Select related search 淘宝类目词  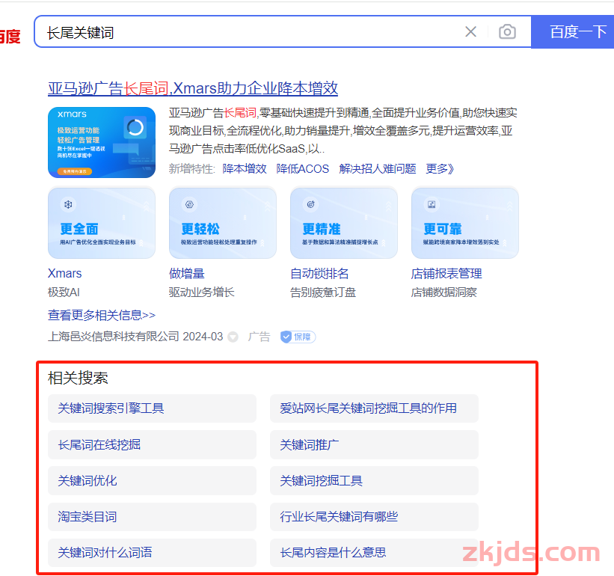(x=152, y=517)
